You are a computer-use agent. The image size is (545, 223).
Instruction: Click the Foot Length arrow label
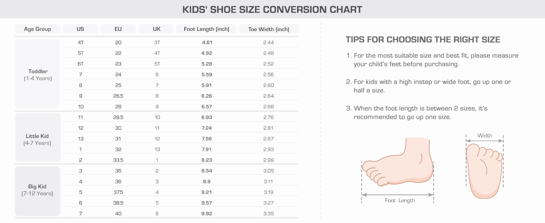click(x=400, y=200)
